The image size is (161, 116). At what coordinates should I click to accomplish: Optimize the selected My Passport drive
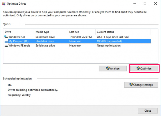pyautogui.click(x=144, y=68)
